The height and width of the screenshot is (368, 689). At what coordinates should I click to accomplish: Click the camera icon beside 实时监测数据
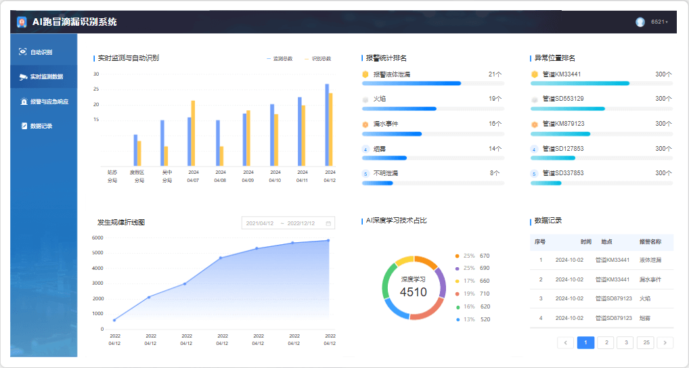click(x=23, y=77)
